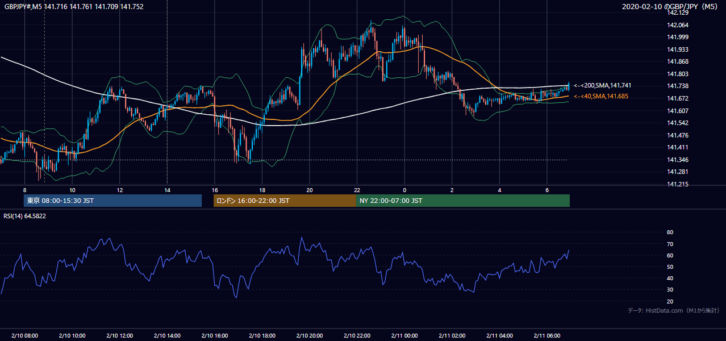Click the RSI axis level 40

point(670,278)
